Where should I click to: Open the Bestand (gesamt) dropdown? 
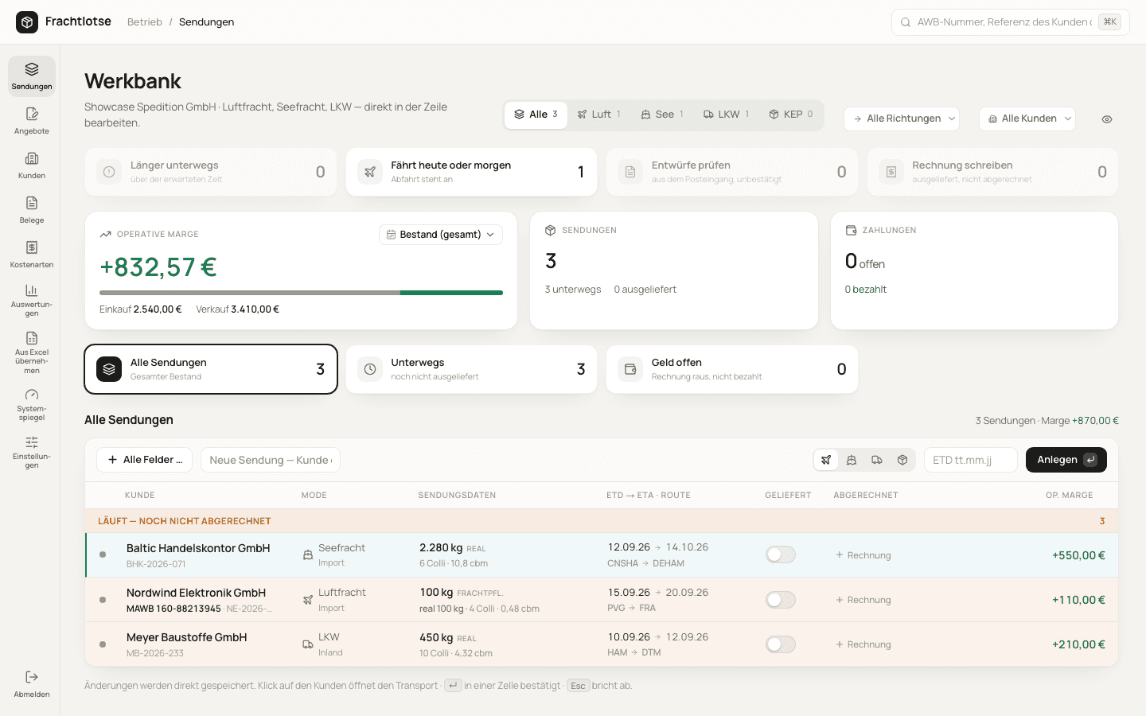click(441, 235)
